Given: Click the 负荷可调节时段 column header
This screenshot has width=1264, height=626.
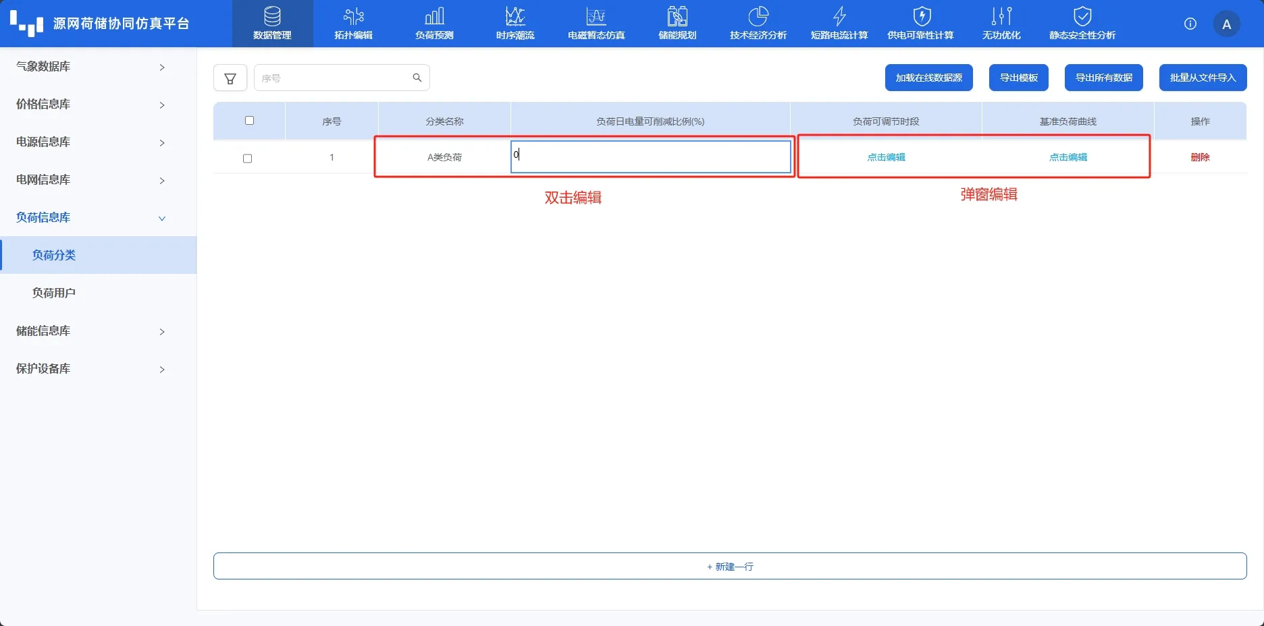Looking at the screenshot, I should point(886,121).
